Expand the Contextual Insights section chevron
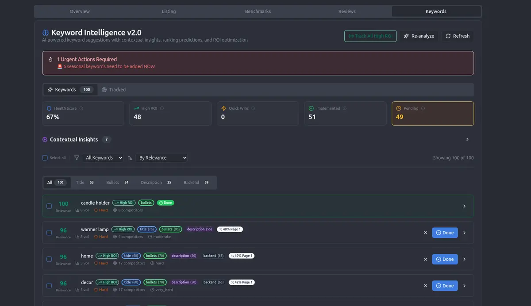Screen dimensions: 531x306 (467, 139)
